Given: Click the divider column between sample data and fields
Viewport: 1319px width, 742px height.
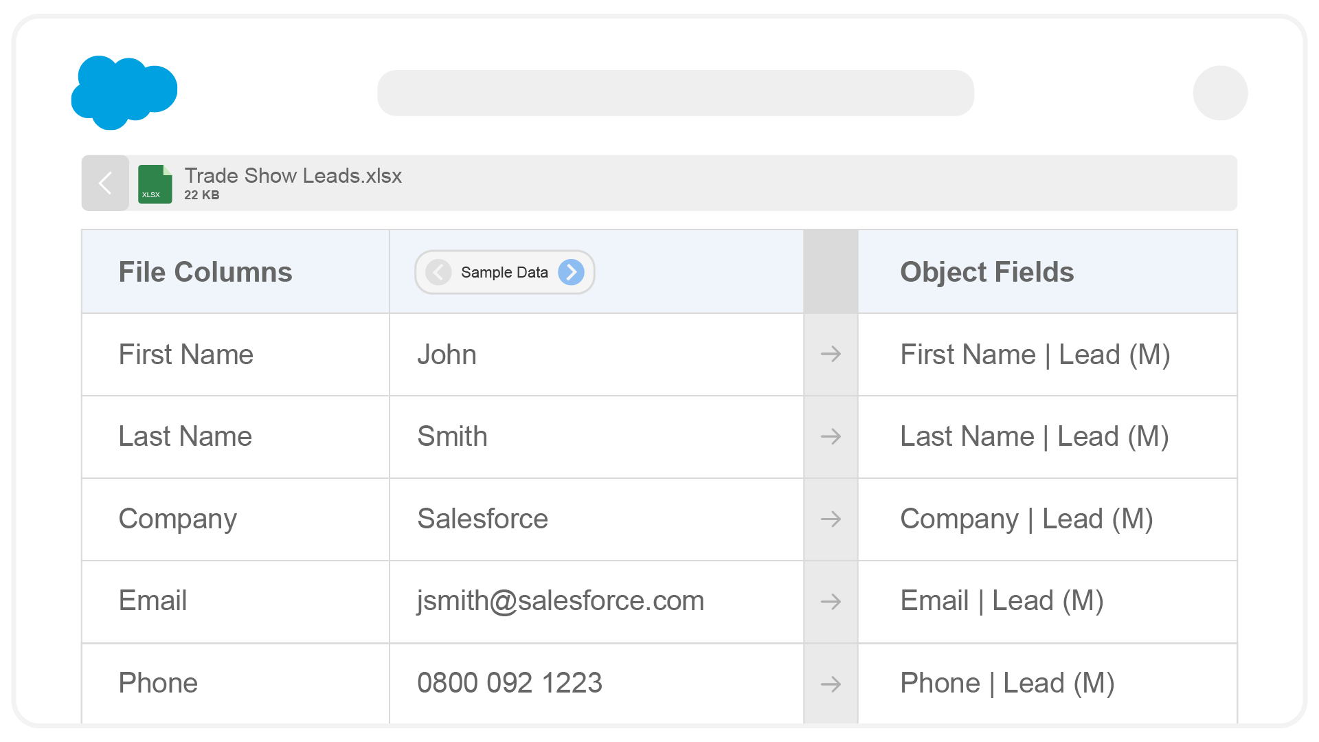Looking at the screenshot, I should tap(831, 272).
